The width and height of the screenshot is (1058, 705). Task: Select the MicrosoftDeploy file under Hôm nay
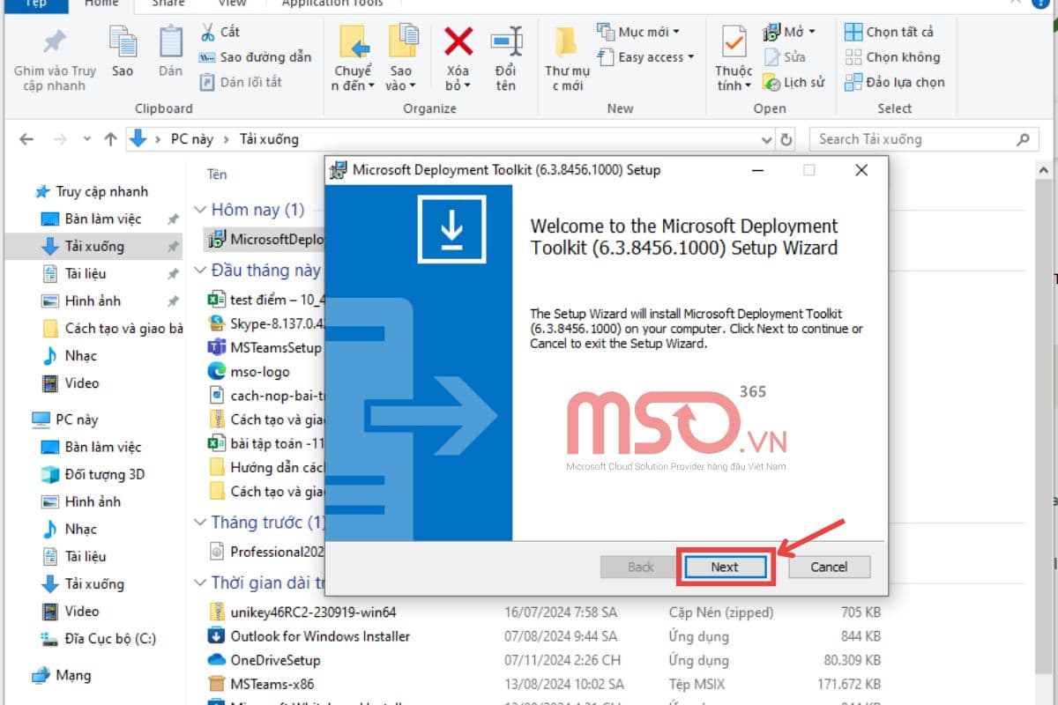pyautogui.click(x=265, y=239)
